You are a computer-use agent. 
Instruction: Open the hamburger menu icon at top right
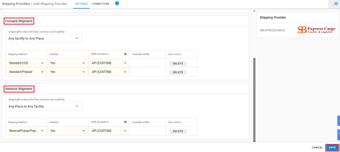coord(336,4)
